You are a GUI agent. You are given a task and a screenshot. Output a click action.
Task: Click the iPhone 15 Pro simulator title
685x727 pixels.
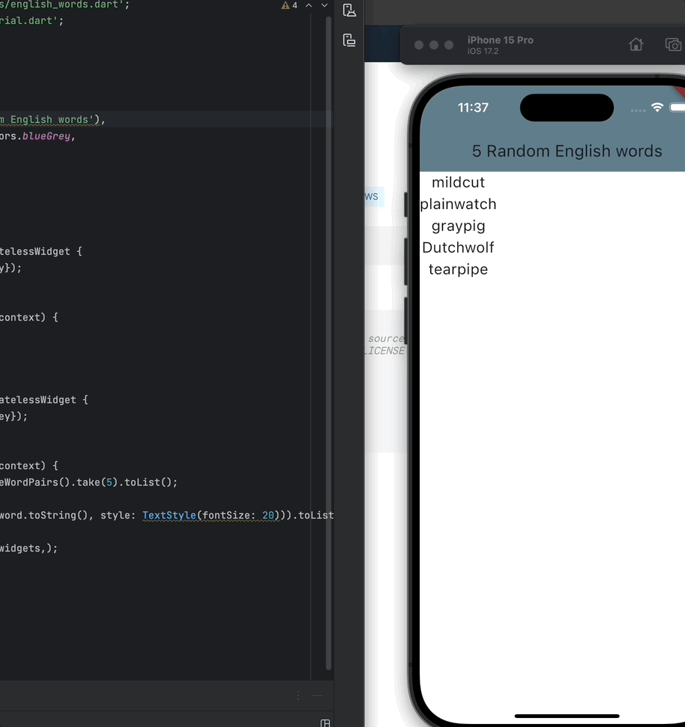coord(501,40)
